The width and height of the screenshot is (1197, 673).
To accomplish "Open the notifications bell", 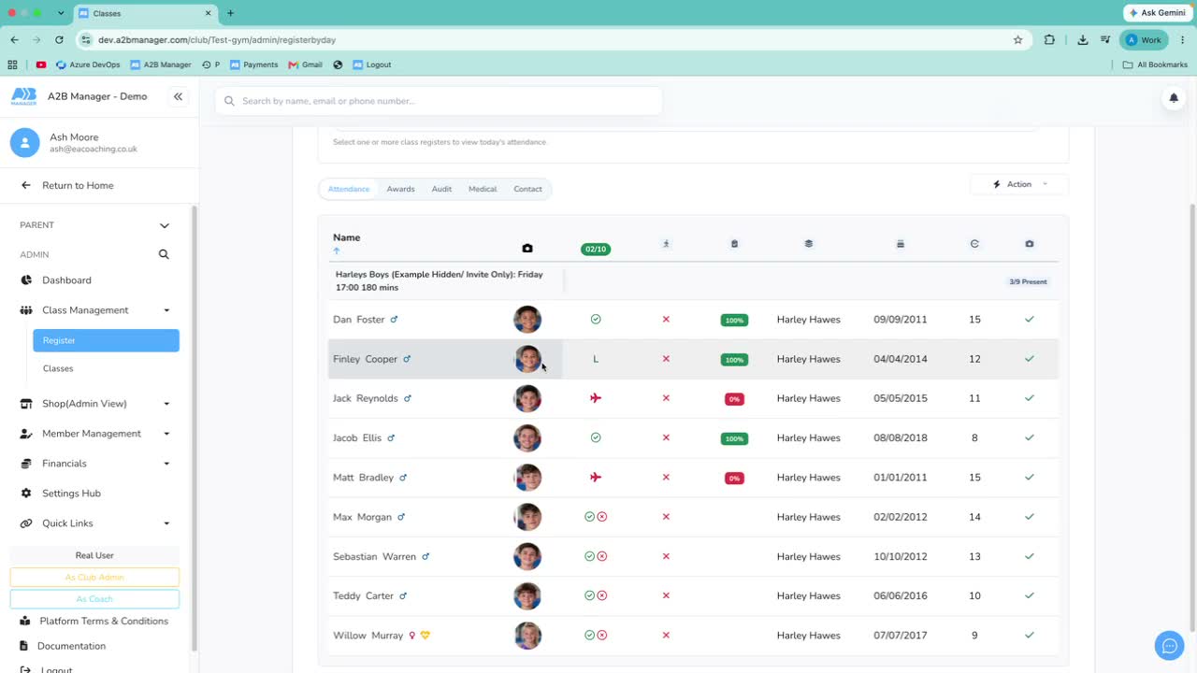I will click(1174, 98).
